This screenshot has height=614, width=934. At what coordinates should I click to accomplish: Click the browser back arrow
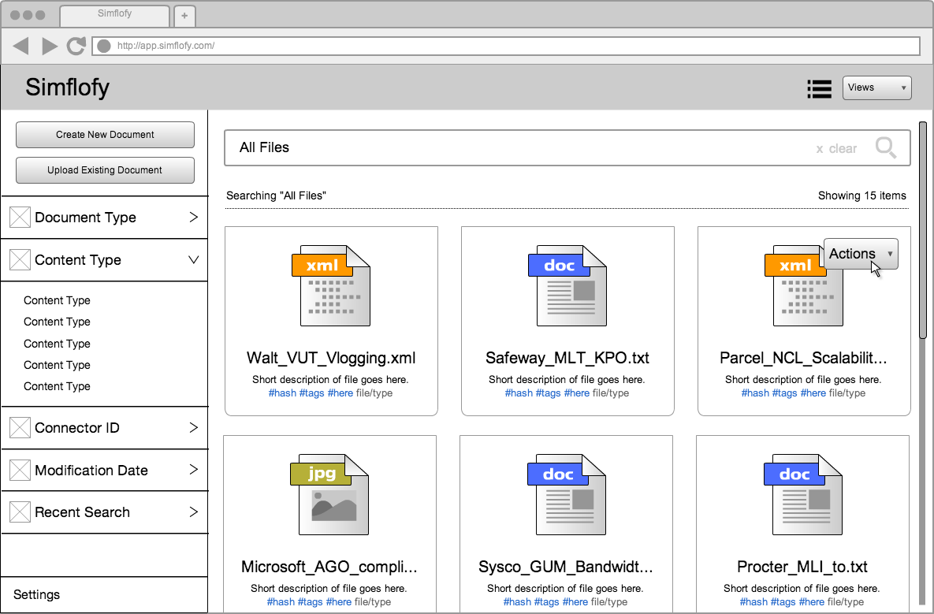click(21, 47)
